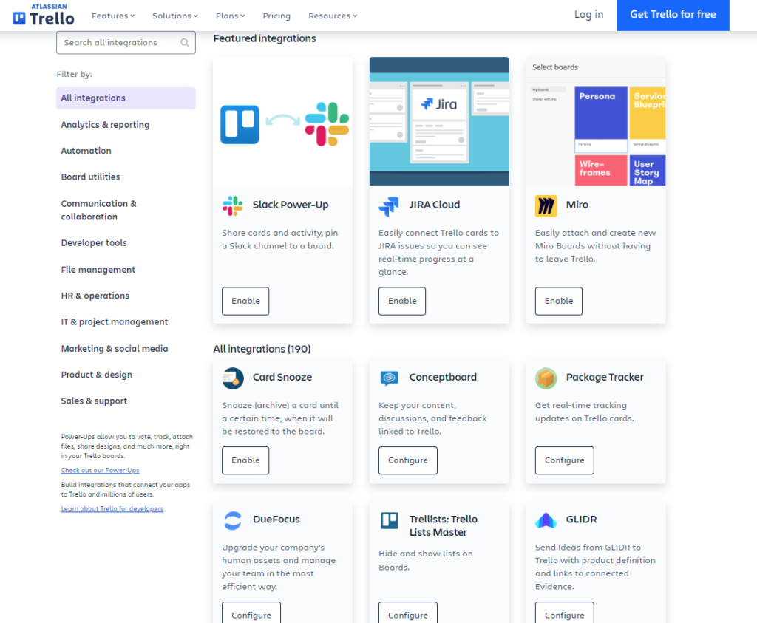Viewport: 757px width, 623px height.
Task: Expand the Features dropdown menu
Action: (113, 16)
